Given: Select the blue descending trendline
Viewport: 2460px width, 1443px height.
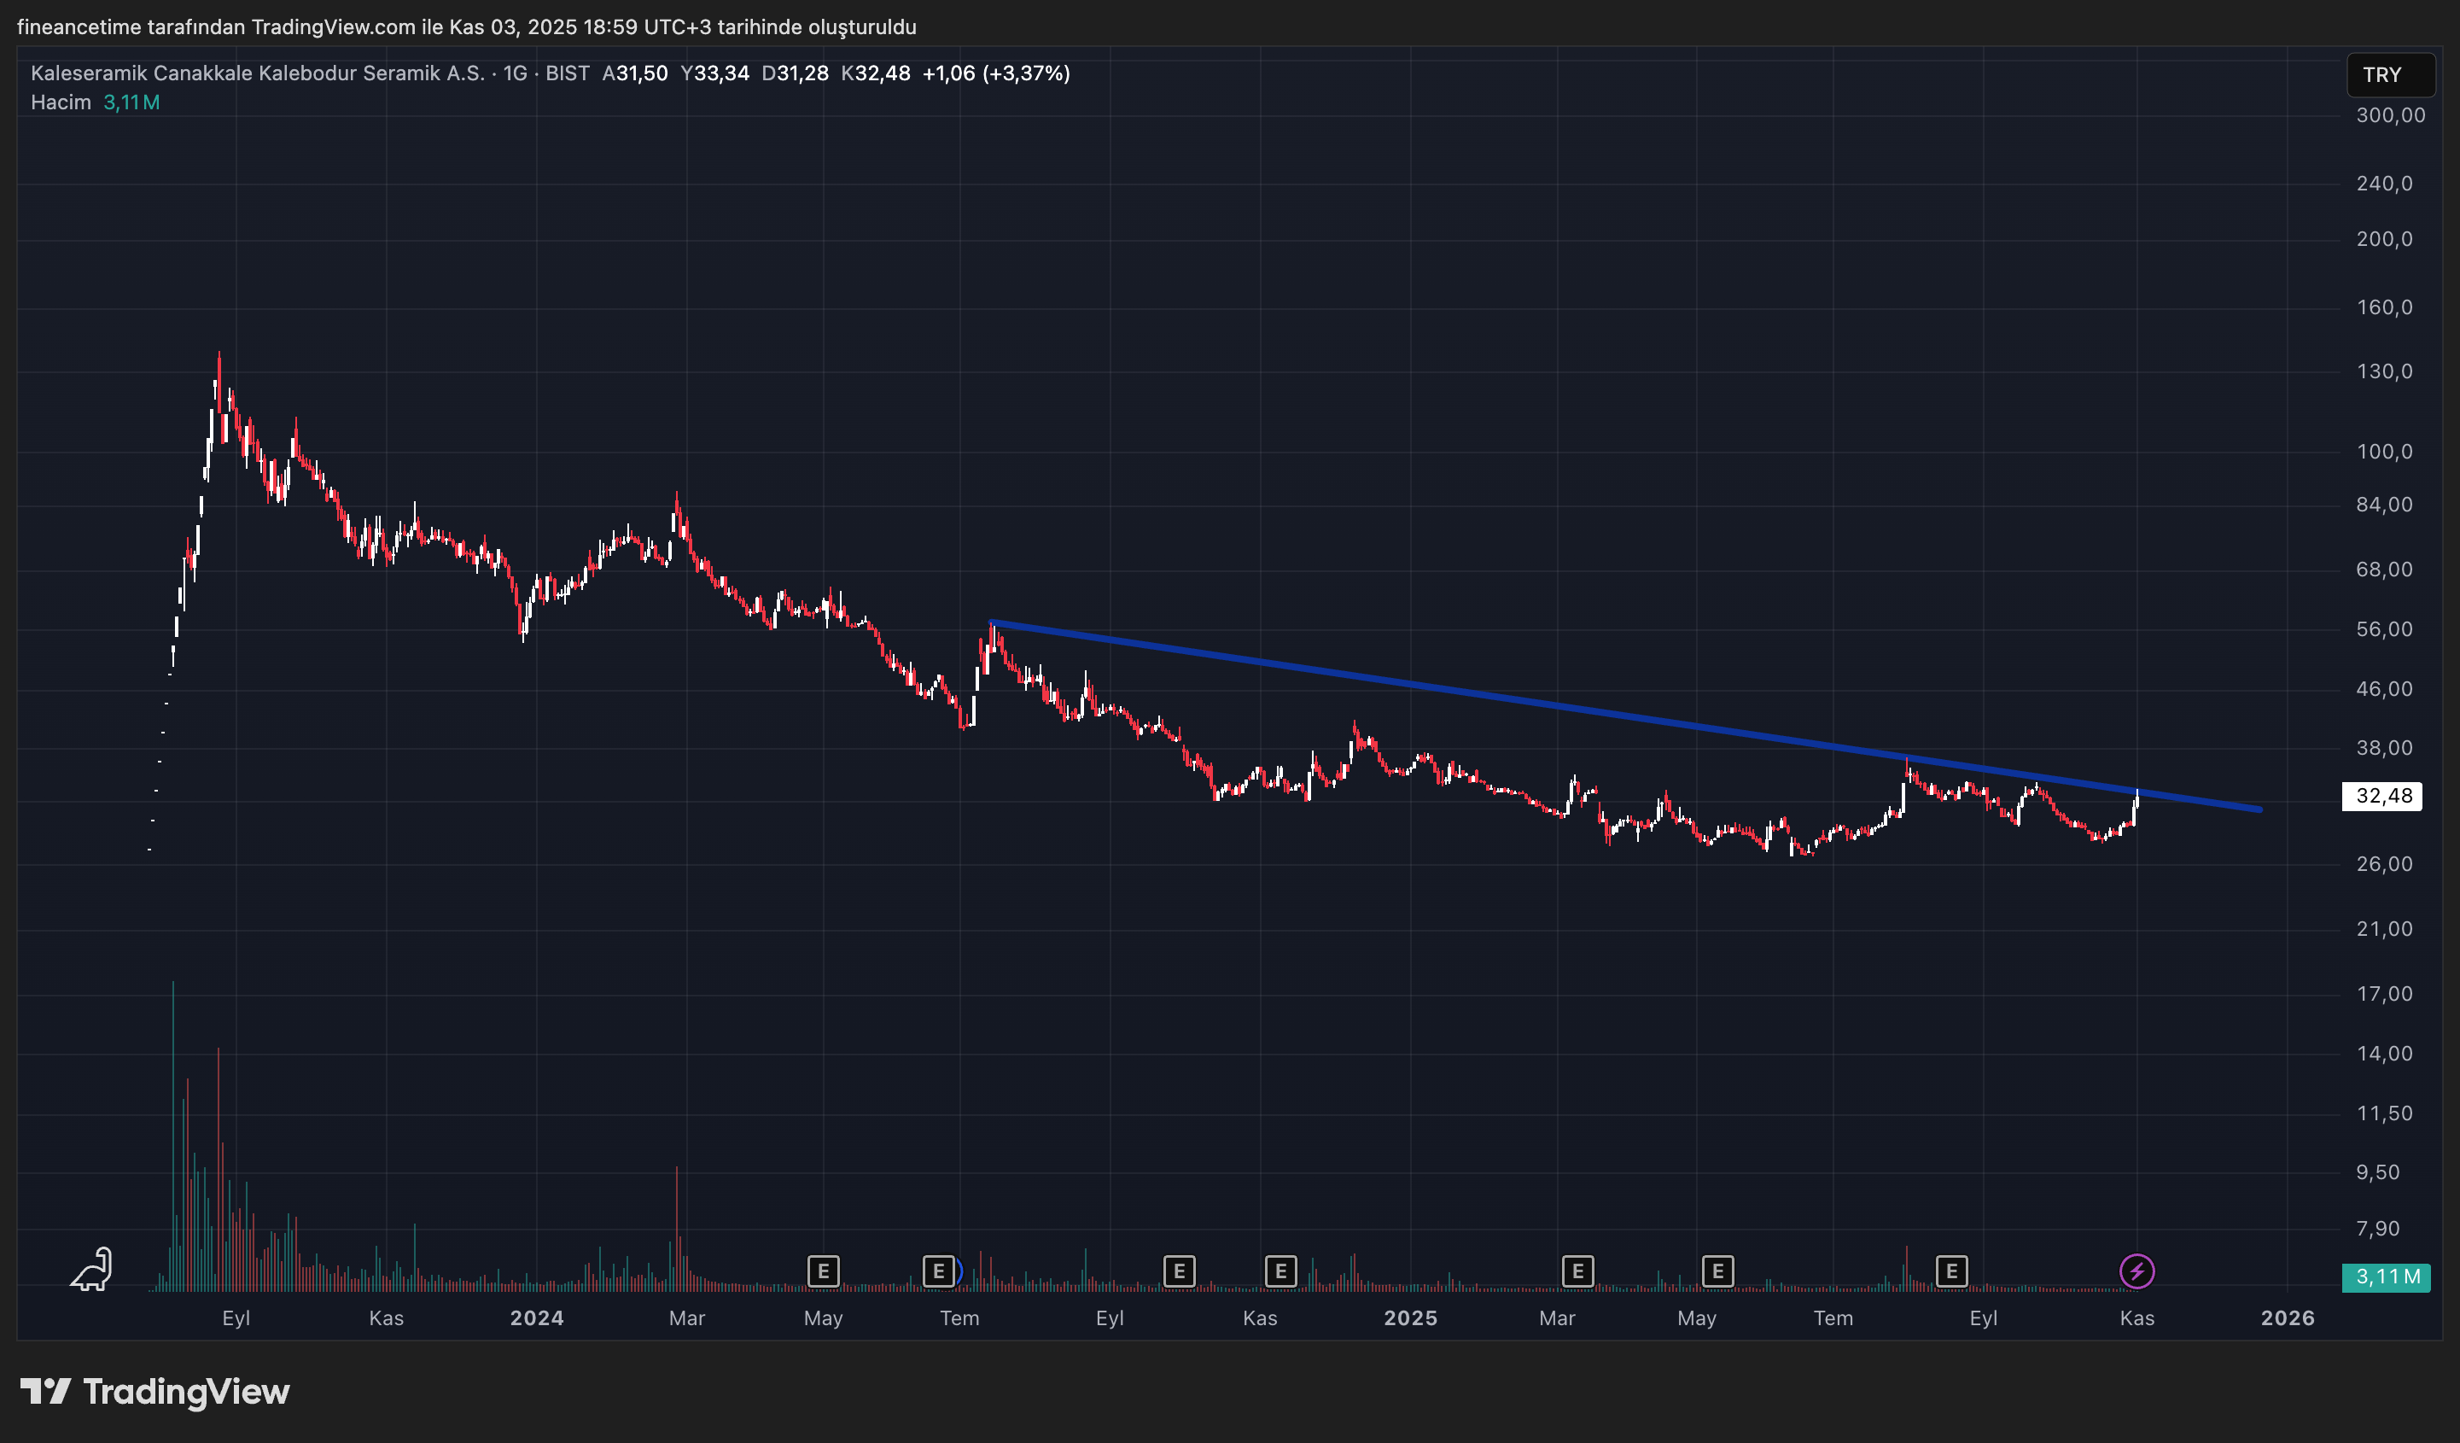Looking at the screenshot, I should click(x=1464, y=692).
